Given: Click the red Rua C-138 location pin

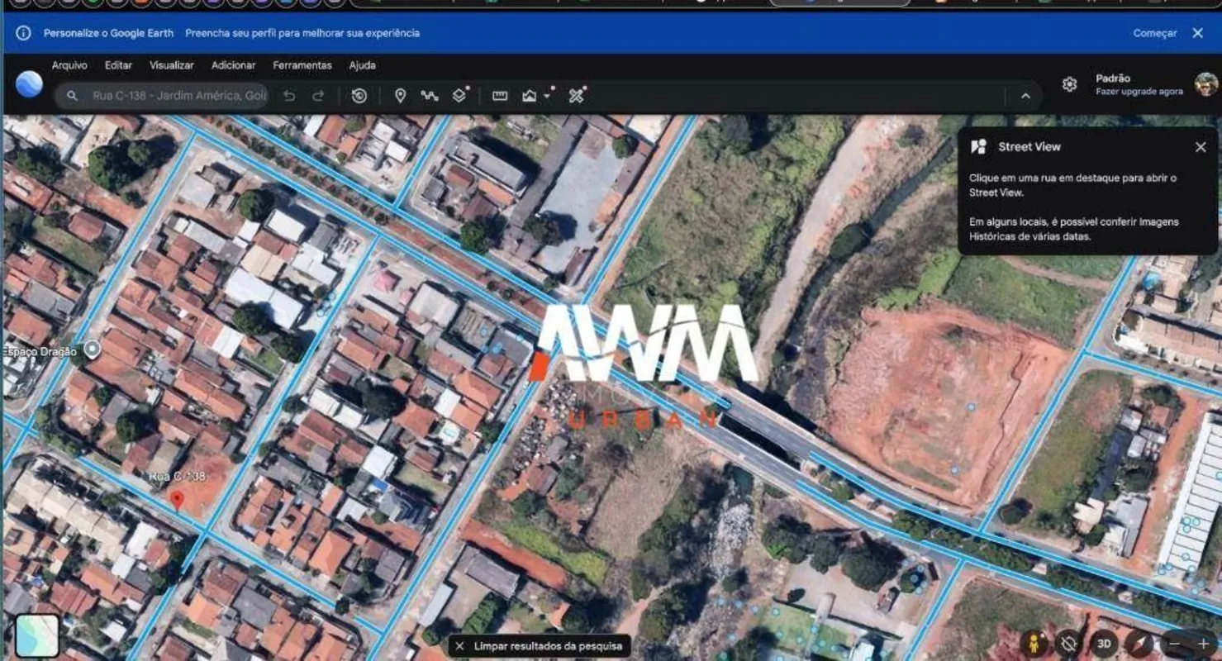Looking at the screenshot, I should [177, 500].
